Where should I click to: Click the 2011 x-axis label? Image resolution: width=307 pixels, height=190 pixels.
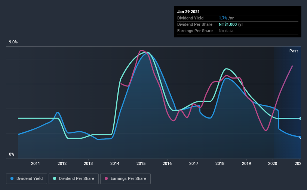[36, 163]
